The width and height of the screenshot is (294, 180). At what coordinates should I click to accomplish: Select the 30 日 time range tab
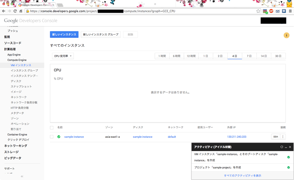(x=278, y=56)
